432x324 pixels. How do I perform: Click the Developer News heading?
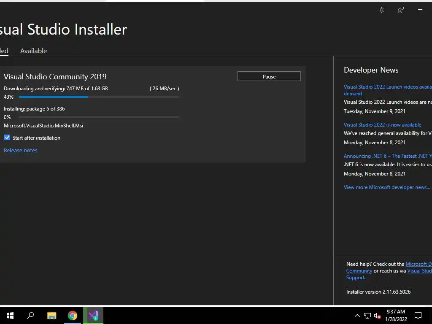click(x=371, y=70)
